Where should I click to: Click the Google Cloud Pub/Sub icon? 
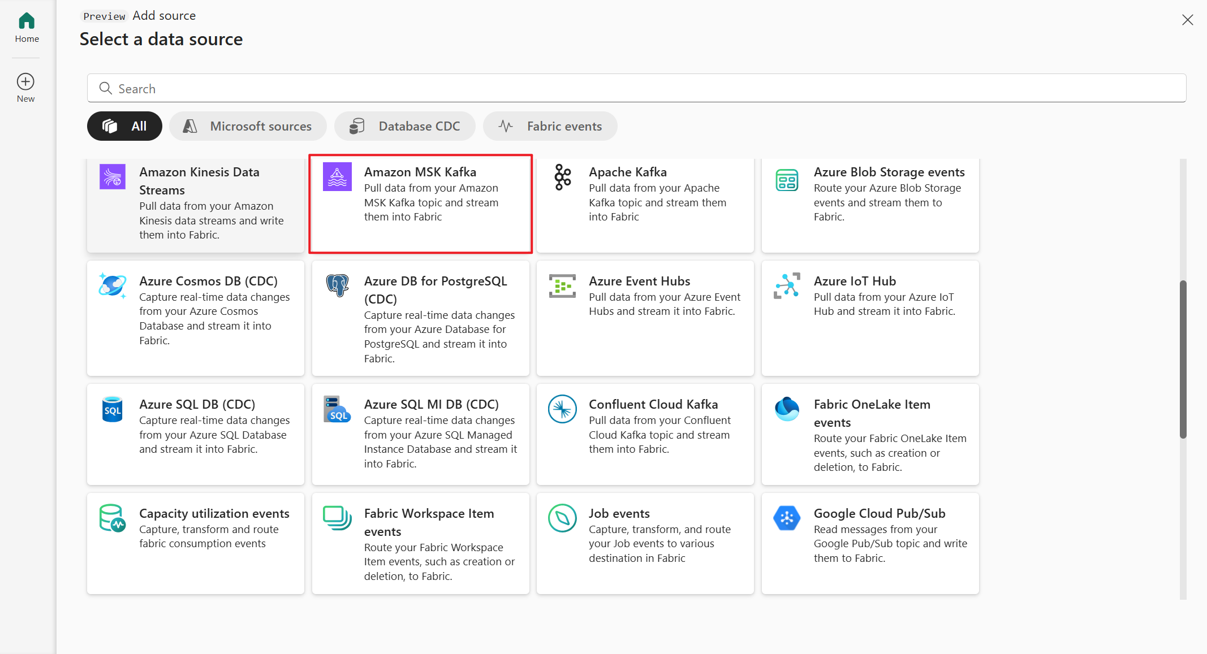(787, 518)
